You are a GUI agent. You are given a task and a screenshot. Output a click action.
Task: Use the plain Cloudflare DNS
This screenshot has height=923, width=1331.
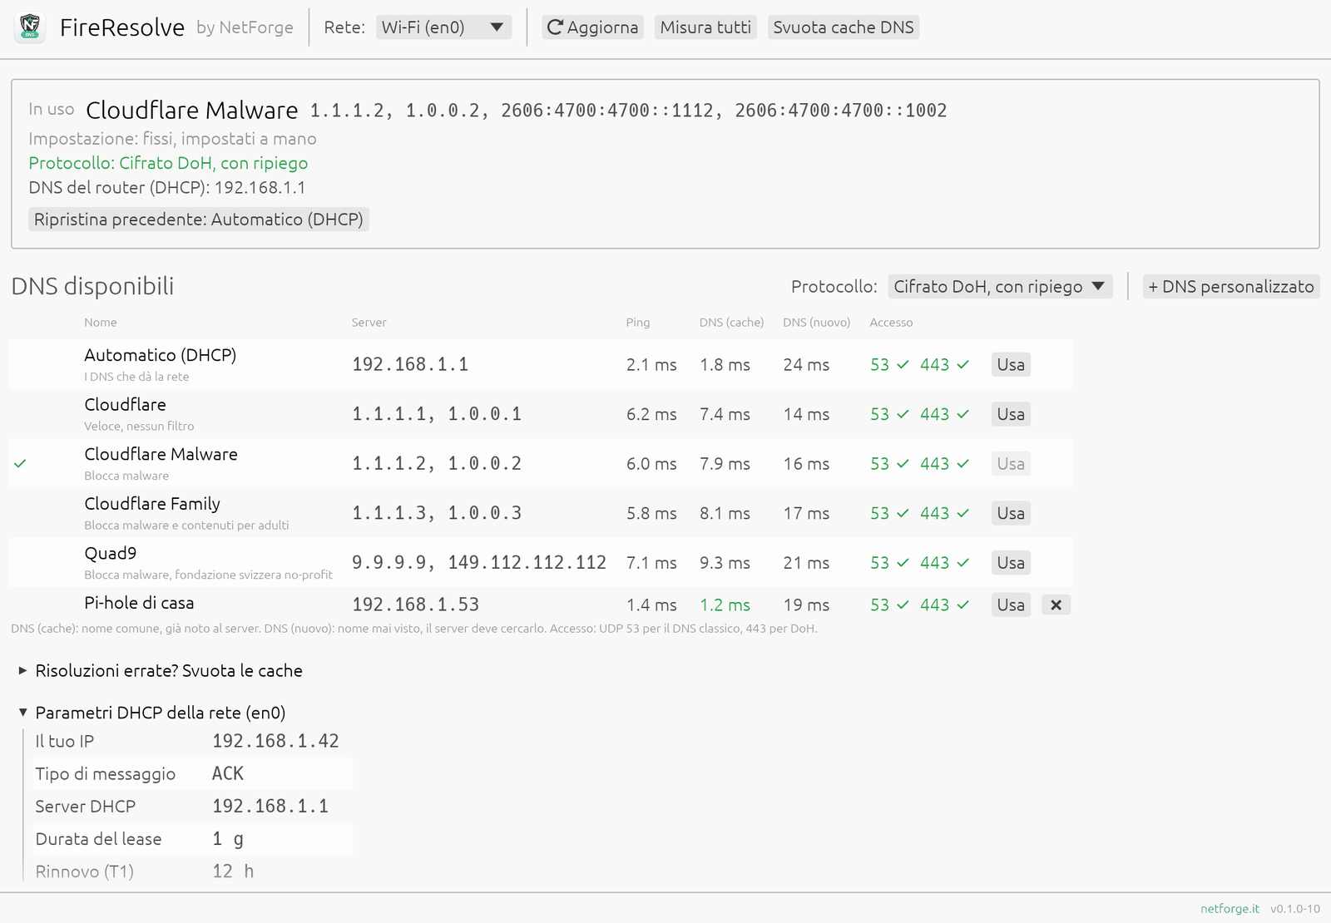[x=1011, y=414]
